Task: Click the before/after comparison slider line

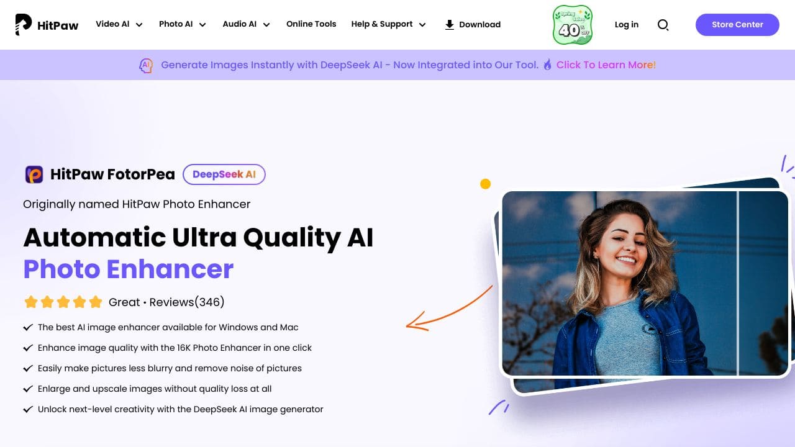Action: point(737,283)
